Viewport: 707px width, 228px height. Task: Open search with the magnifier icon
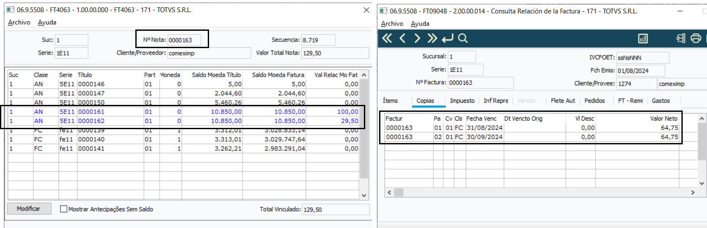click(463, 39)
